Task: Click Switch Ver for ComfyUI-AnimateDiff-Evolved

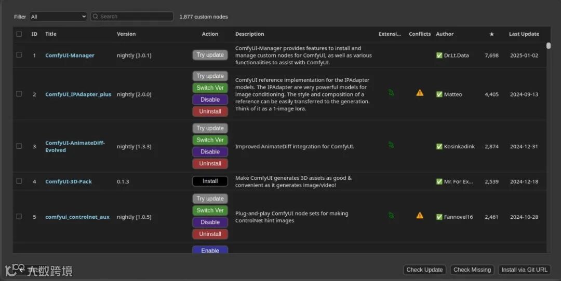Action: tap(210, 140)
